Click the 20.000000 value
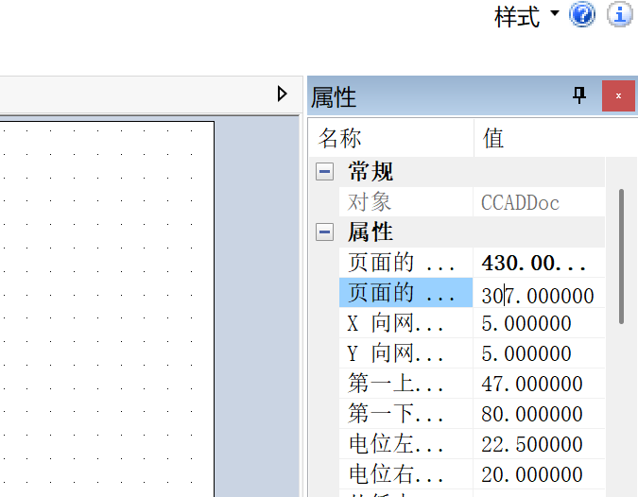This screenshot has width=638, height=497. tap(539, 474)
